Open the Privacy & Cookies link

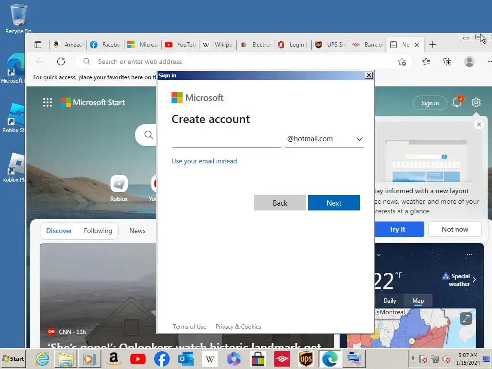pyautogui.click(x=238, y=327)
